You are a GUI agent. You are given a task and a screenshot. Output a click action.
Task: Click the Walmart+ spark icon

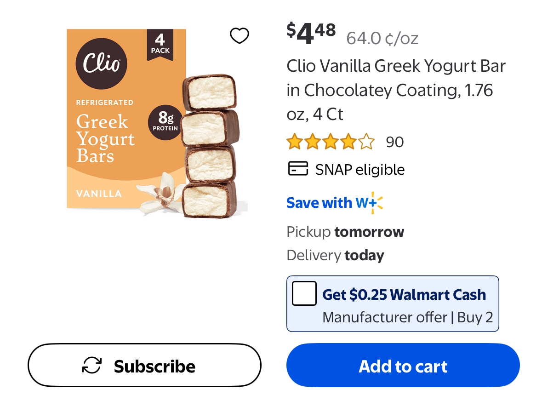coord(377,203)
